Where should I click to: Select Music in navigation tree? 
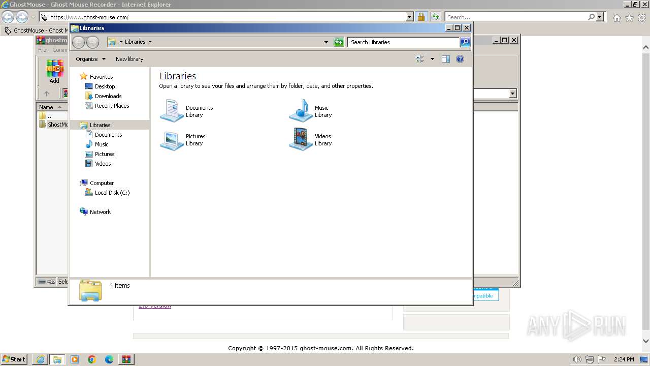[x=102, y=144]
